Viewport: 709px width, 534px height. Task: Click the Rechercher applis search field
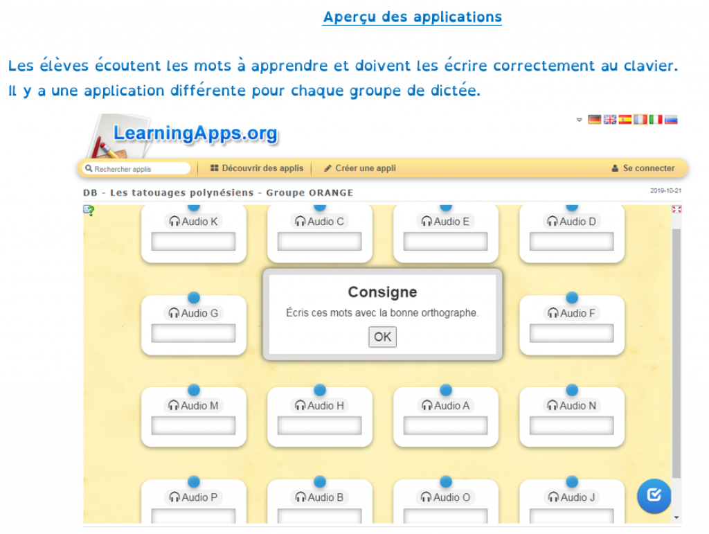point(136,168)
